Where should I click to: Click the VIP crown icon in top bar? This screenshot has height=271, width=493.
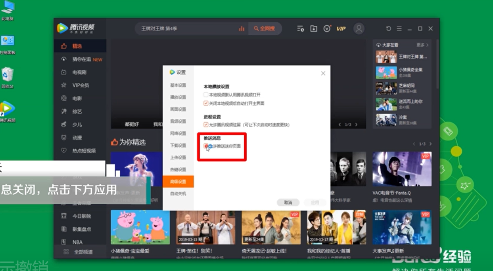pos(340,28)
